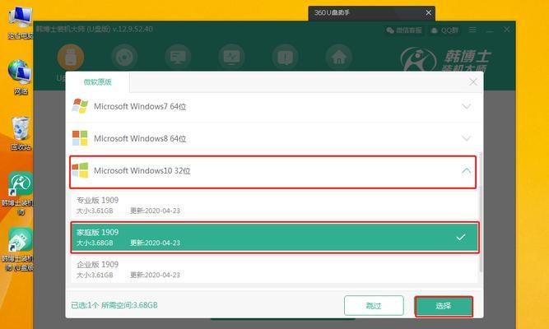Select 家庭版 1909 edition
Screen dimensions: 549x329
pyautogui.click(x=274, y=238)
